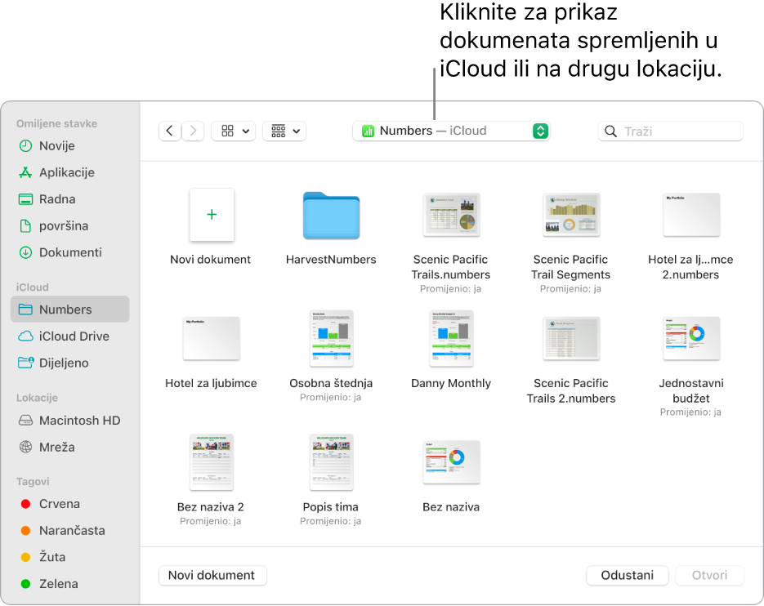Select Macintosh HD in the sidebar
This screenshot has width=764, height=606.
pyautogui.click(x=69, y=421)
